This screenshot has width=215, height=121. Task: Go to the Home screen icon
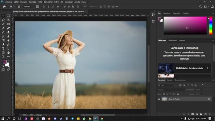pos(4,7)
